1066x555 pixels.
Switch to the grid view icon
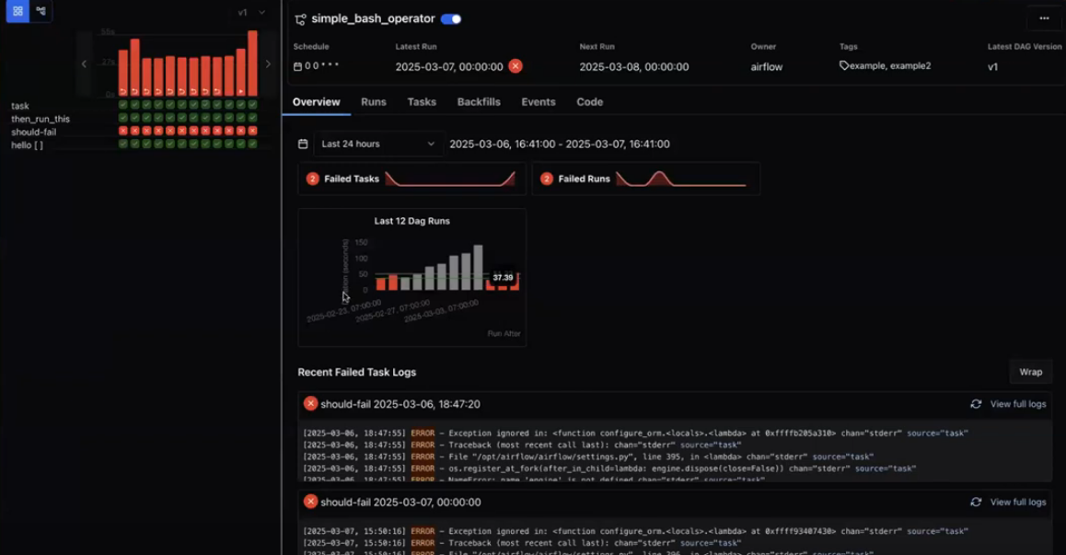click(x=17, y=11)
